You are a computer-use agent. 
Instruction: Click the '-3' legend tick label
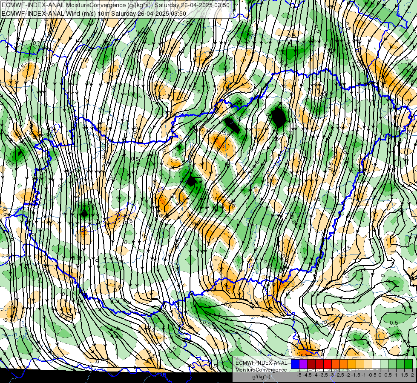(x=332, y=375)
